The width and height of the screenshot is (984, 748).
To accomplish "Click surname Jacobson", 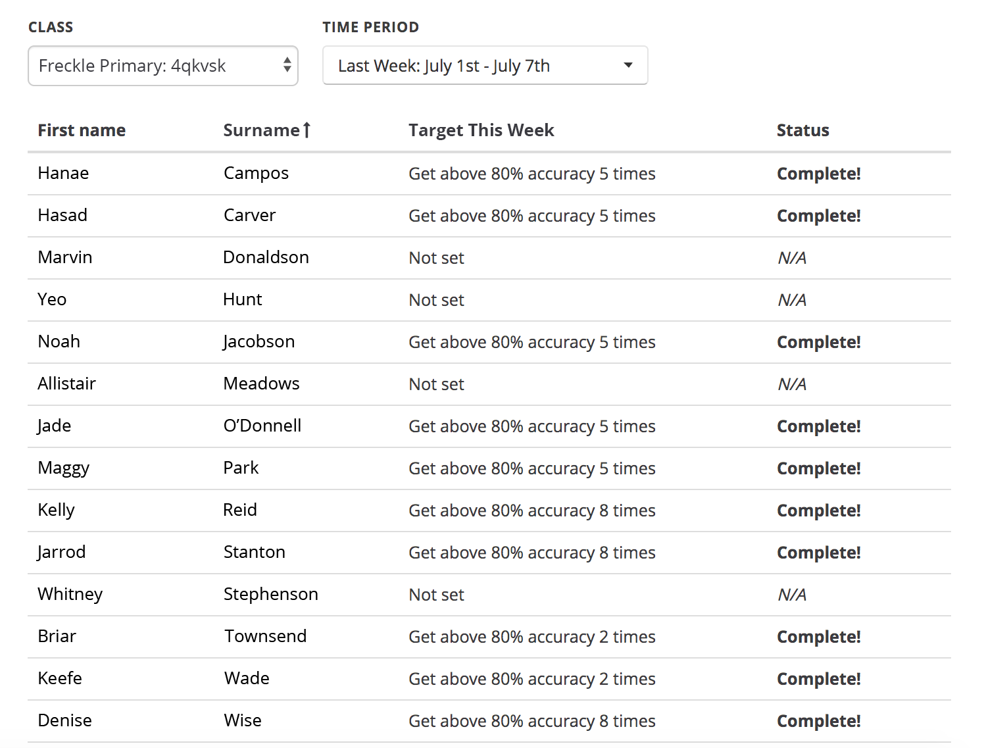I will click(x=258, y=342).
